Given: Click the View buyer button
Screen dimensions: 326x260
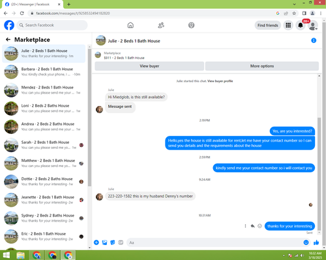Looking at the screenshot, I should click(149, 66).
